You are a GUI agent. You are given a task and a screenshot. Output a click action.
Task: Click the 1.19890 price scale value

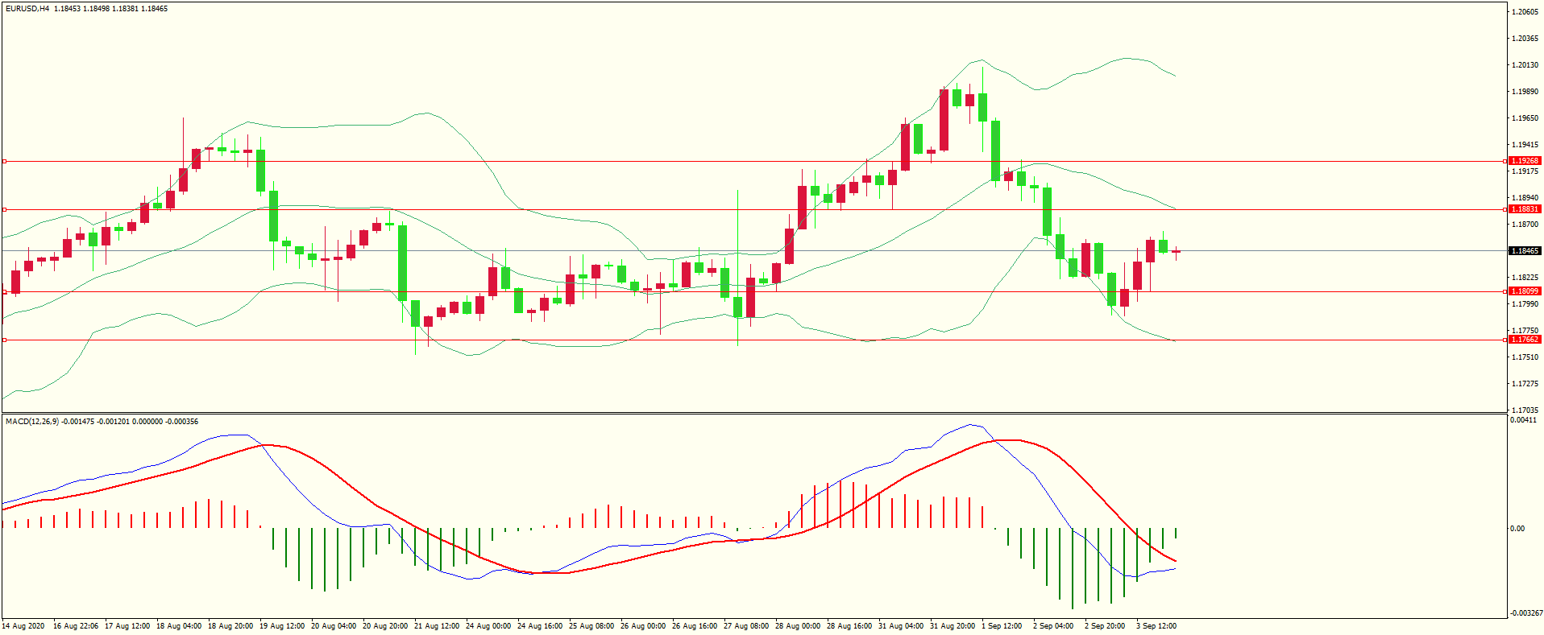[1525, 92]
